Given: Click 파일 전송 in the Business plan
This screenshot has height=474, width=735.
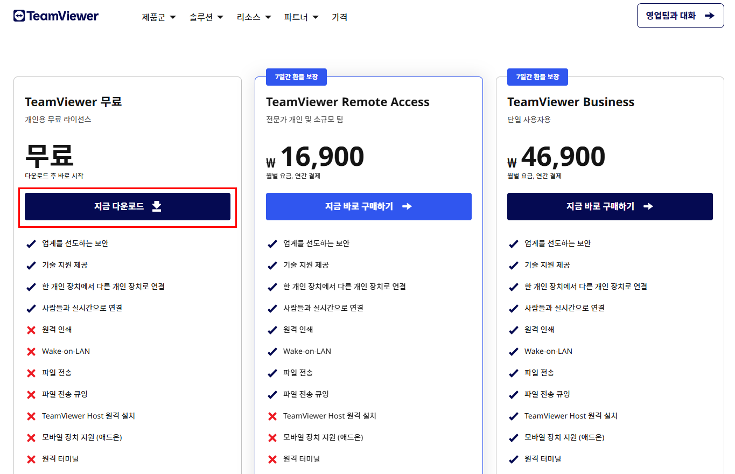Looking at the screenshot, I should [x=539, y=373].
